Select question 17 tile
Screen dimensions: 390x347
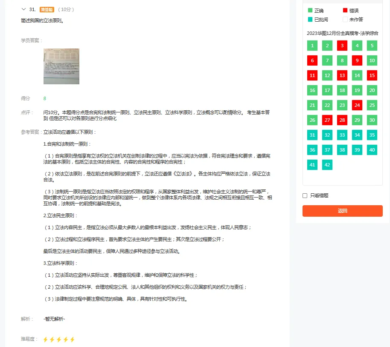point(327,90)
